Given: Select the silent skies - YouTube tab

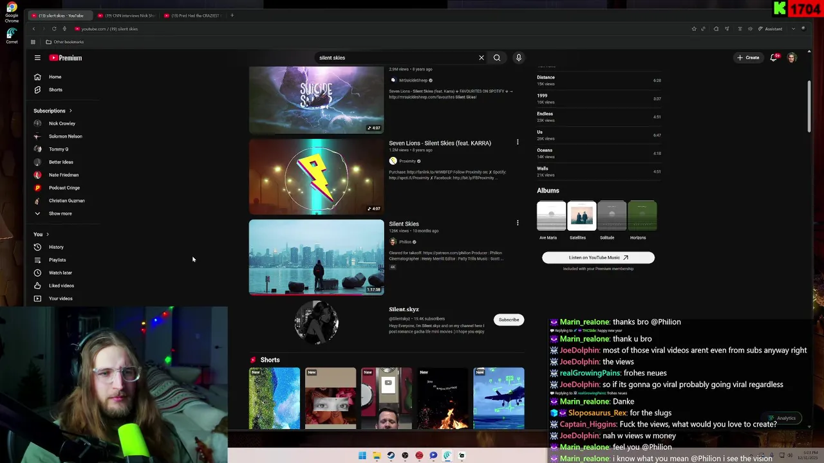Looking at the screenshot, I should click(59, 15).
